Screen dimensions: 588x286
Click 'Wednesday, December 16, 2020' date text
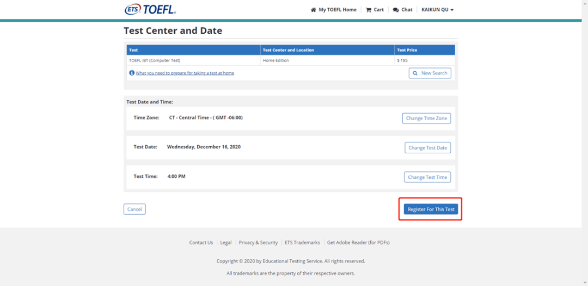204,147
